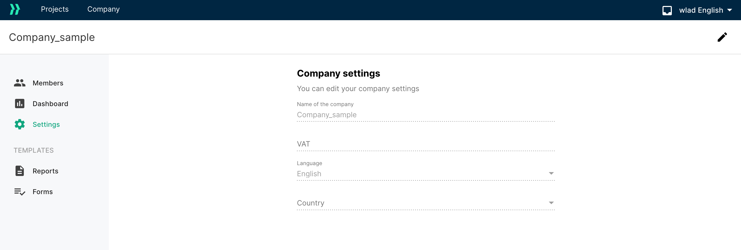Click the Settings gear icon
This screenshot has width=741, height=250.
(x=19, y=124)
